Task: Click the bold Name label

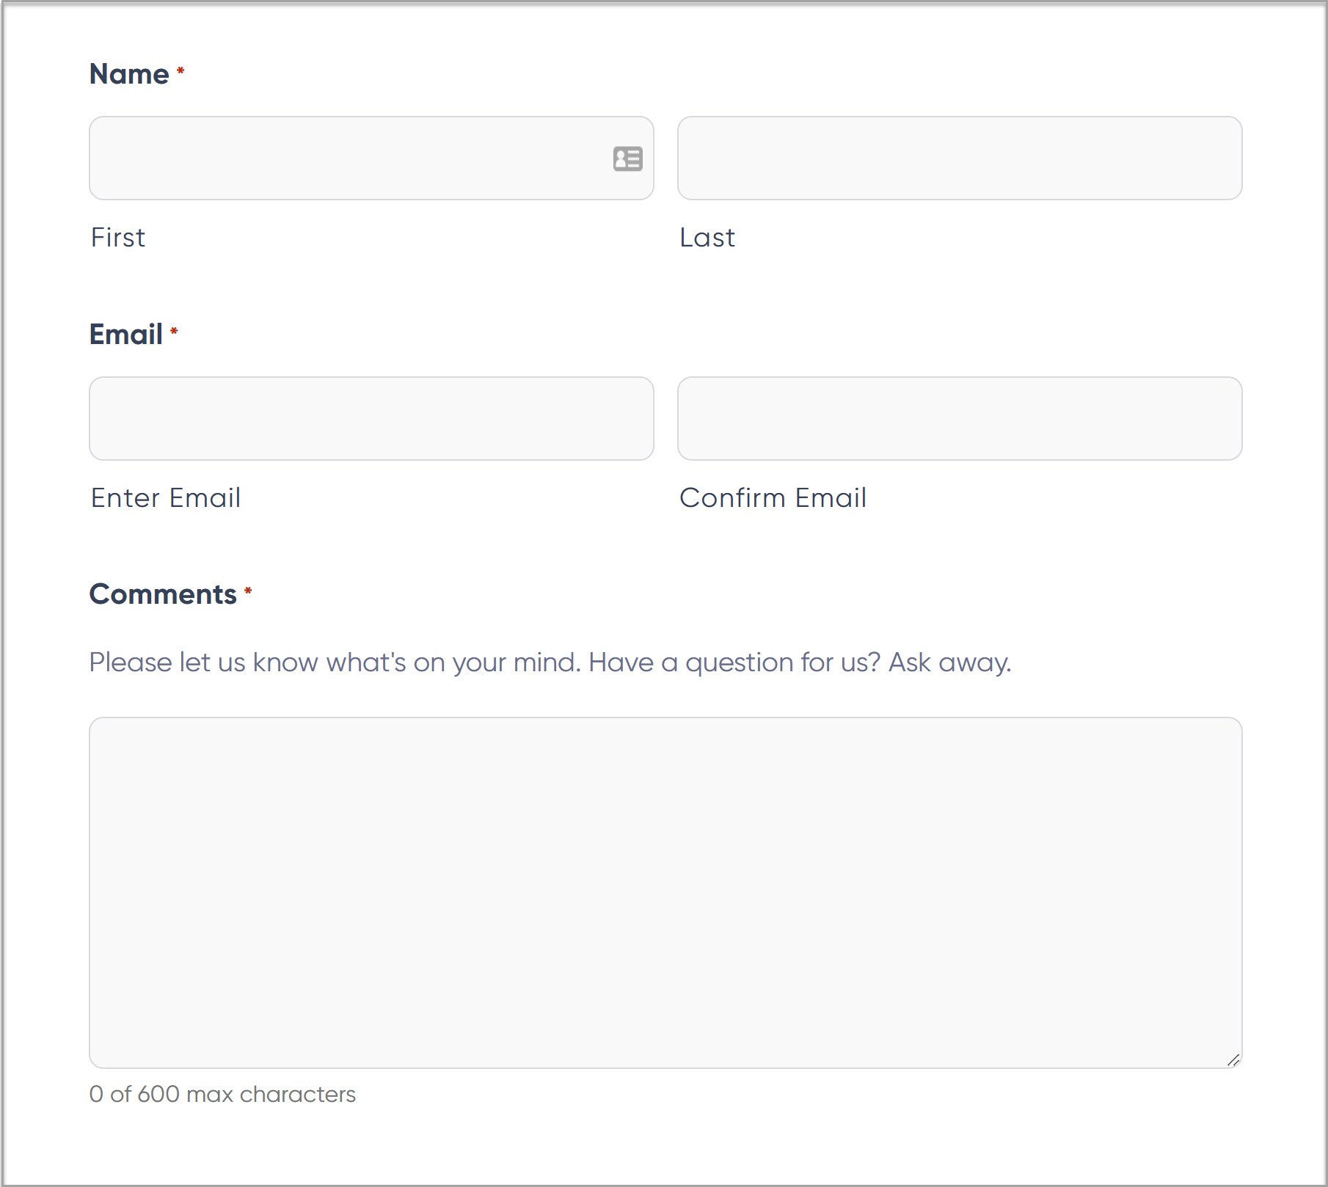Action: point(129,74)
